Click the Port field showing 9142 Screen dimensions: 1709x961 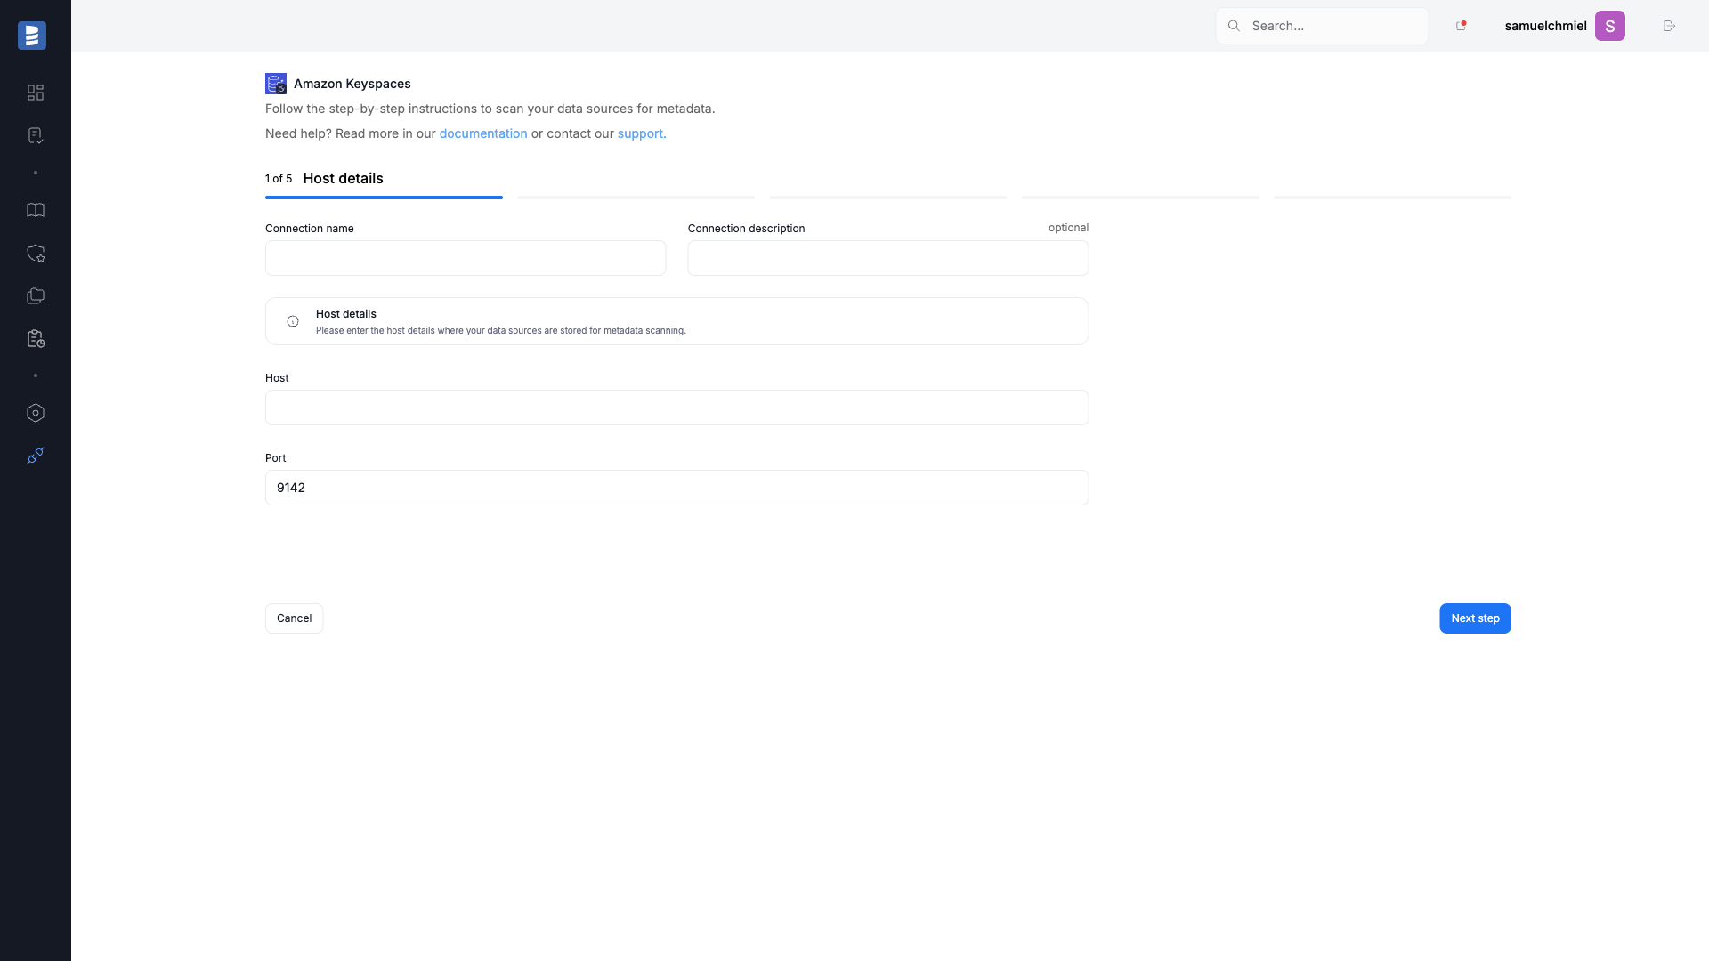tap(676, 488)
